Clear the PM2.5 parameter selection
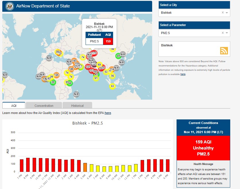The image size is (240, 189). click(x=223, y=33)
